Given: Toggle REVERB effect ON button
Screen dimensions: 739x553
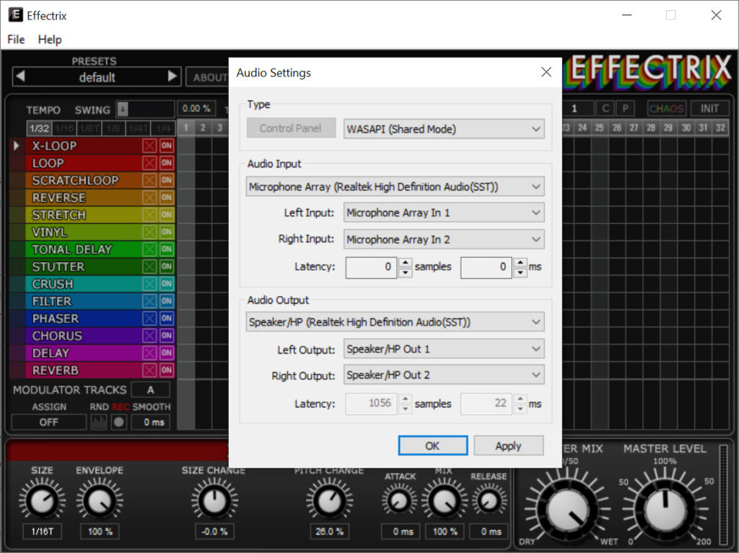Looking at the screenshot, I should click(x=167, y=370).
